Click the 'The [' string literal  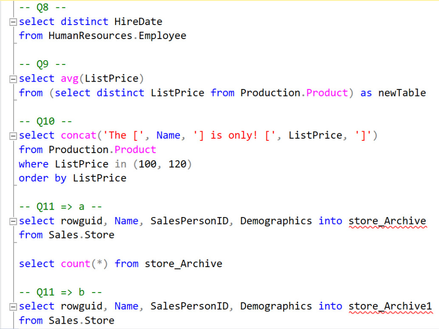[x=123, y=136]
